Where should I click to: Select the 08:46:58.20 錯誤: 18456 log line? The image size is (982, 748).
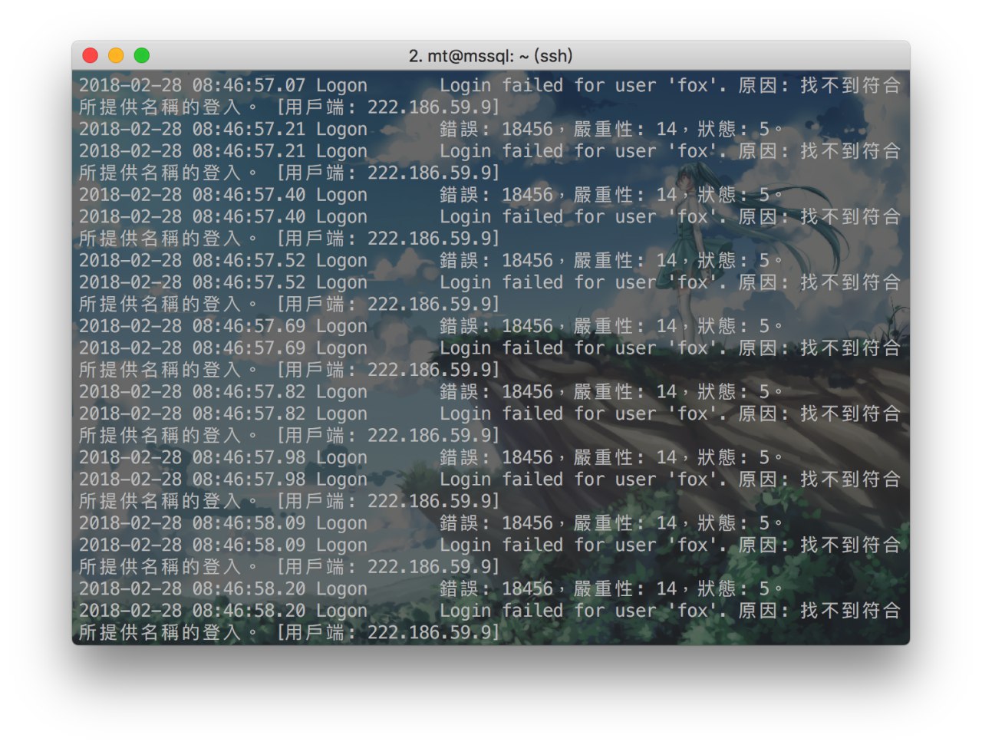(x=430, y=588)
